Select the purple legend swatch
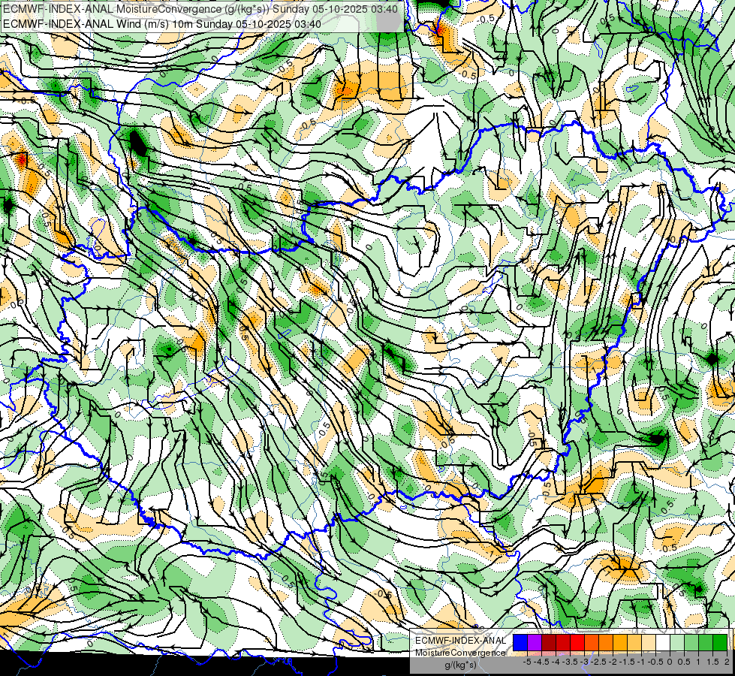This screenshot has height=676, width=735. click(535, 643)
